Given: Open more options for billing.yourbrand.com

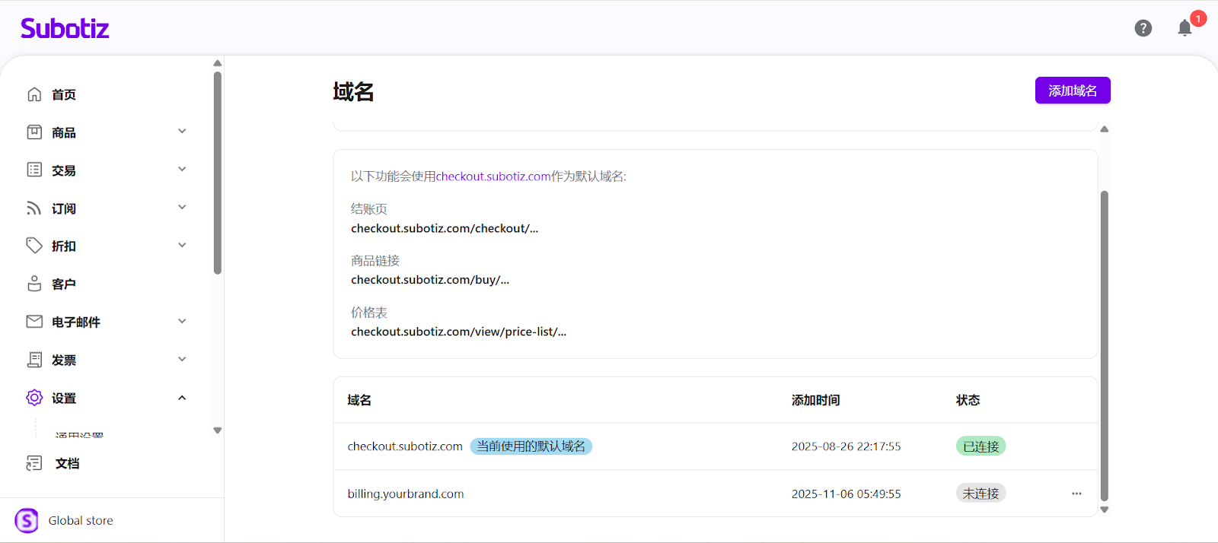Looking at the screenshot, I should [x=1076, y=494].
